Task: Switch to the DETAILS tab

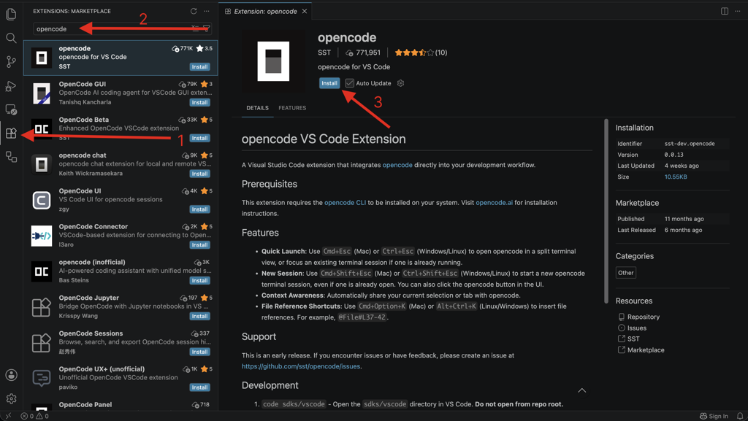Action: tap(258, 108)
